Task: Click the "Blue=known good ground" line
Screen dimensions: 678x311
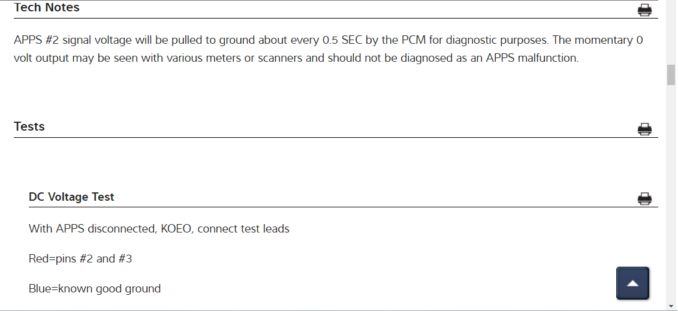Action: (x=95, y=288)
